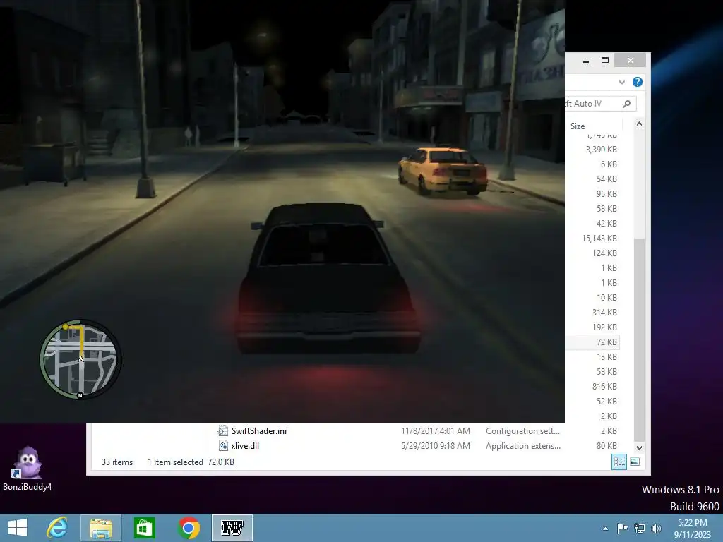This screenshot has width=723, height=542.
Task: Launch Internet Explorer from taskbar
Action: pyautogui.click(x=57, y=528)
